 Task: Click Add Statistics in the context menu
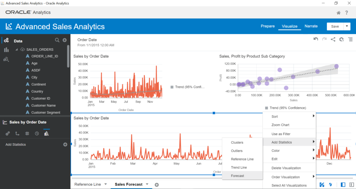pos(289,142)
